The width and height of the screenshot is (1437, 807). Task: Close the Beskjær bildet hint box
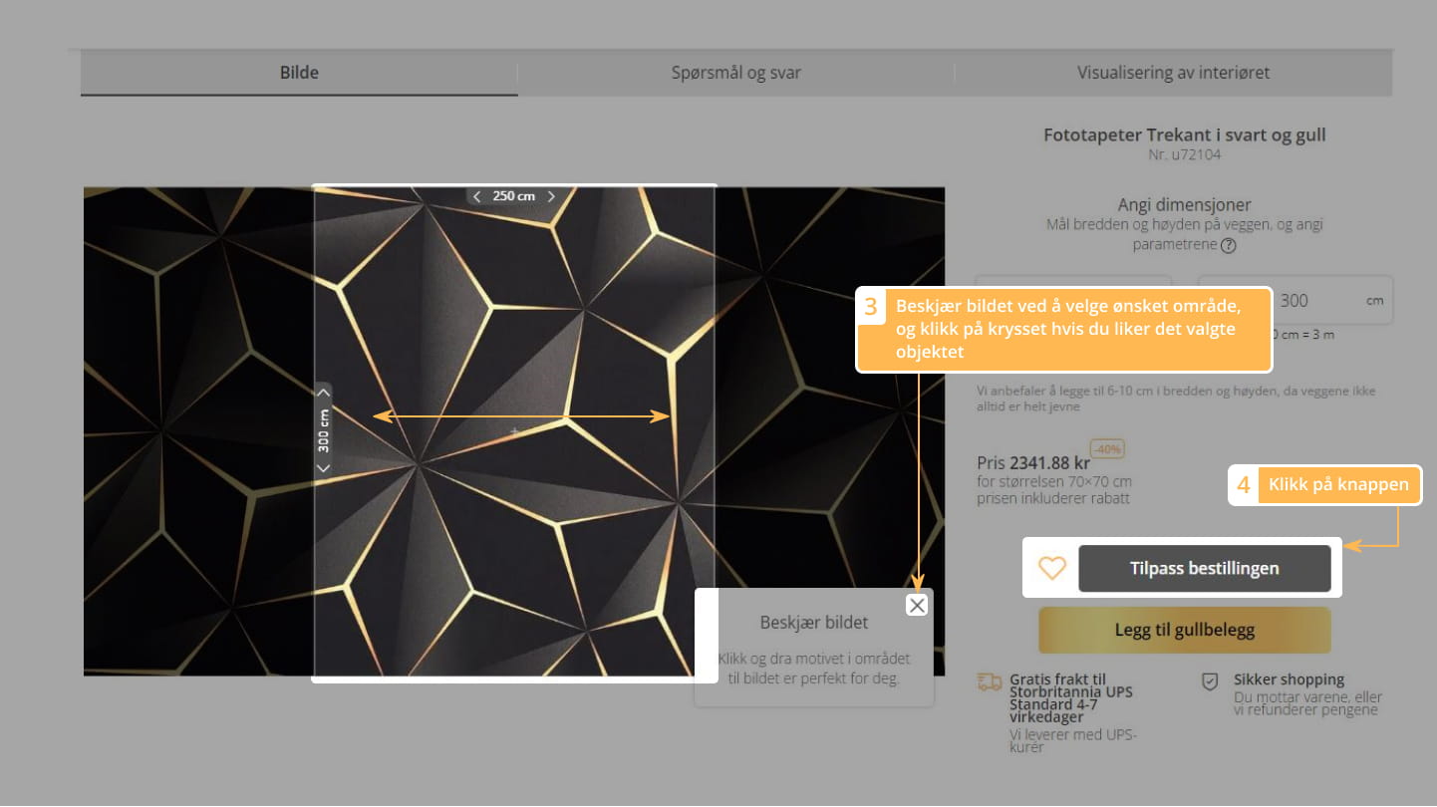click(x=917, y=605)
